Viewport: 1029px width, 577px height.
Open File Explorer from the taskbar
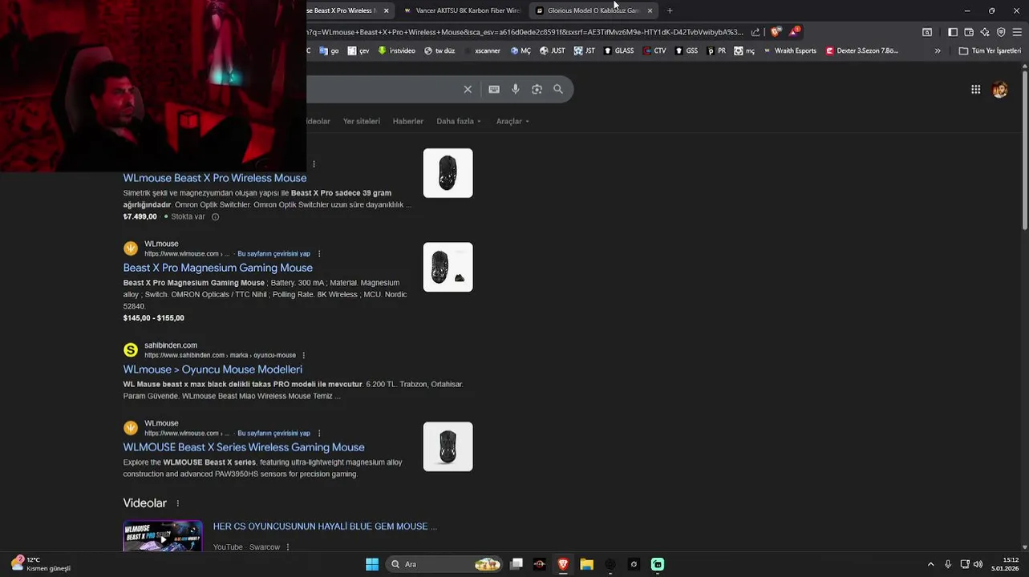click(586, 564)
